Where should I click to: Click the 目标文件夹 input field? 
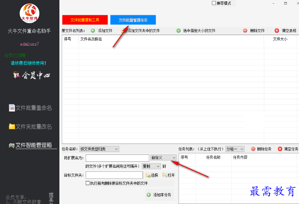click(114, 175)
